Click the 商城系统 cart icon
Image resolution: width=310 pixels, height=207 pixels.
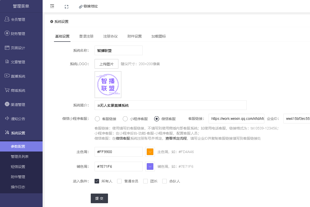(7, 90)
